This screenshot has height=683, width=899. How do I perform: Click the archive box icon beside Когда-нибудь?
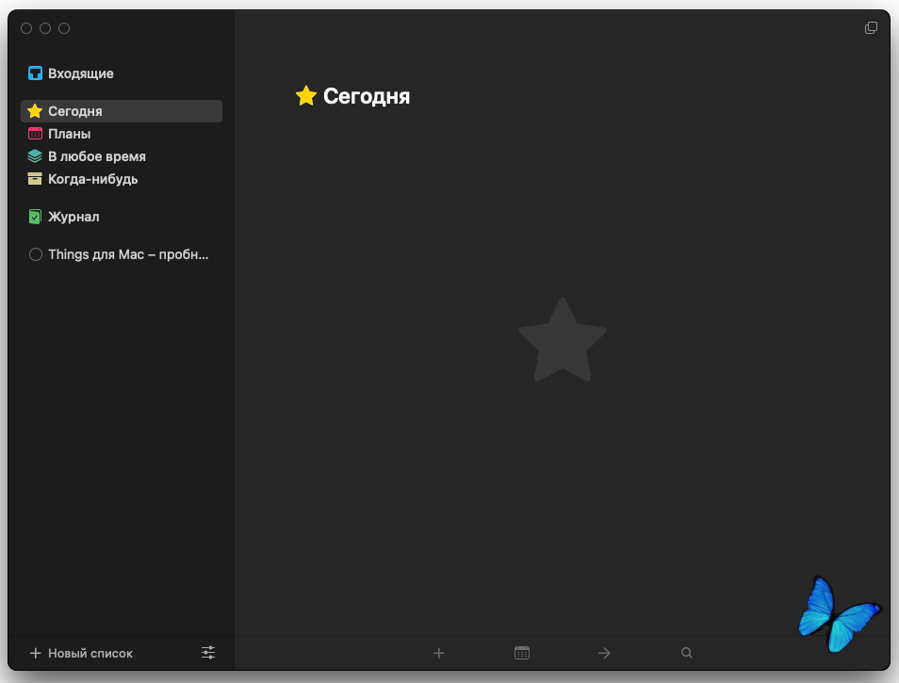click(35, 179)
